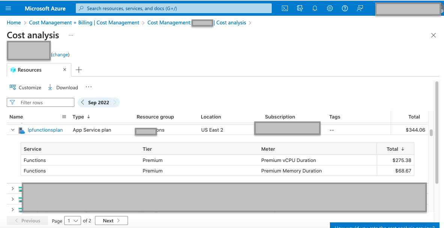Open the Feedback icon in header

360,8
